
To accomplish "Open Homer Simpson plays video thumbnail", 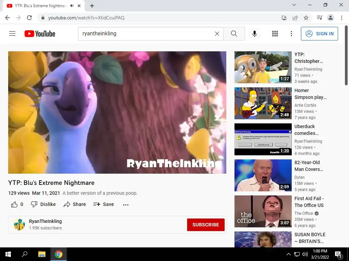I will point(263,103).
